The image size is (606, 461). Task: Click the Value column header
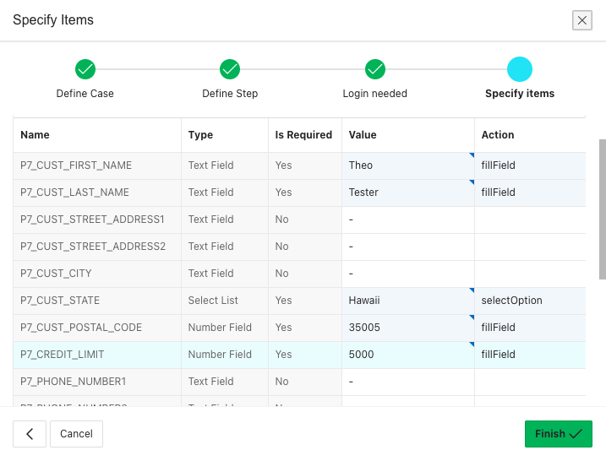pos(408,135)
